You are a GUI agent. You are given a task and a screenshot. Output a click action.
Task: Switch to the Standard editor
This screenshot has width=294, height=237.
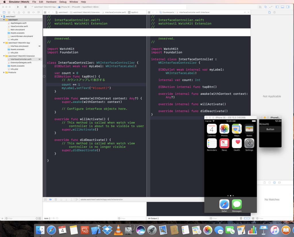pyautogui.click(x=260, y=7)
